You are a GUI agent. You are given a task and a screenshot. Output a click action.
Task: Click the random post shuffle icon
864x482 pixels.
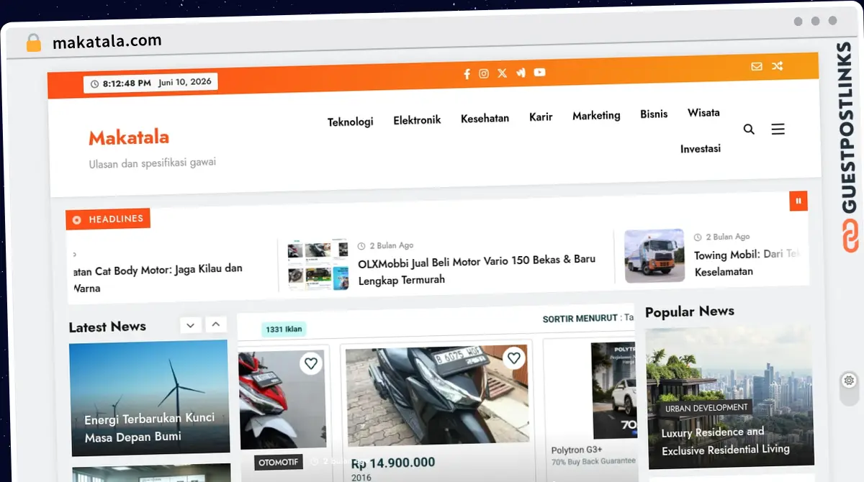pyautogui.click(x=777, y=66)
